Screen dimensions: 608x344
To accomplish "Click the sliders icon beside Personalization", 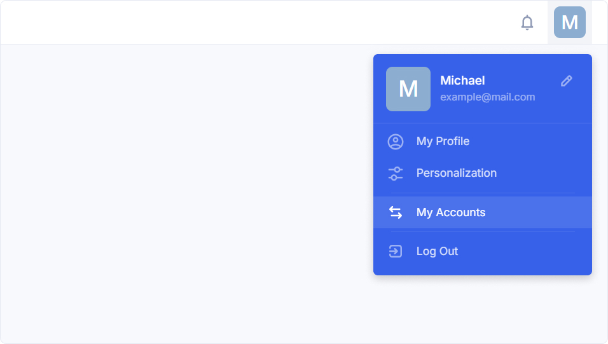I will [396, 173].
